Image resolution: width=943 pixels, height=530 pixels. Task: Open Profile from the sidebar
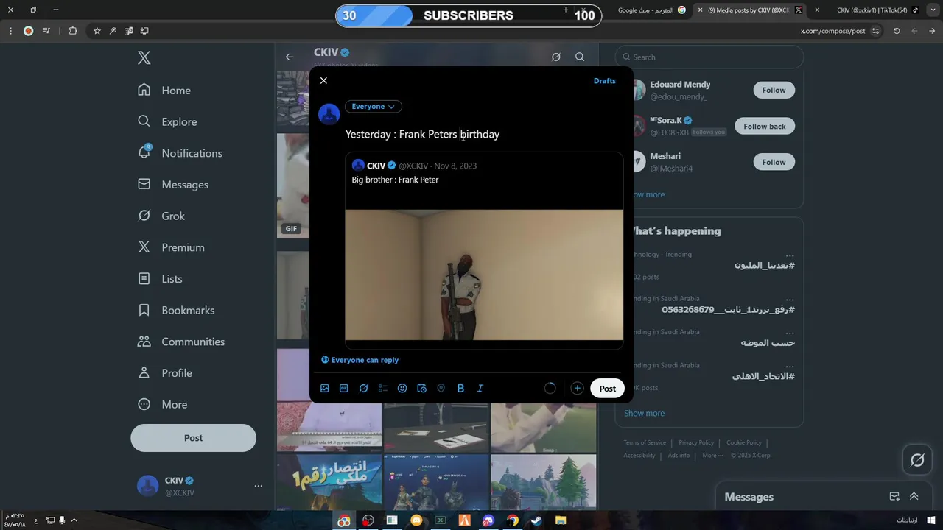pyautogui.click(x=166, y=372)
